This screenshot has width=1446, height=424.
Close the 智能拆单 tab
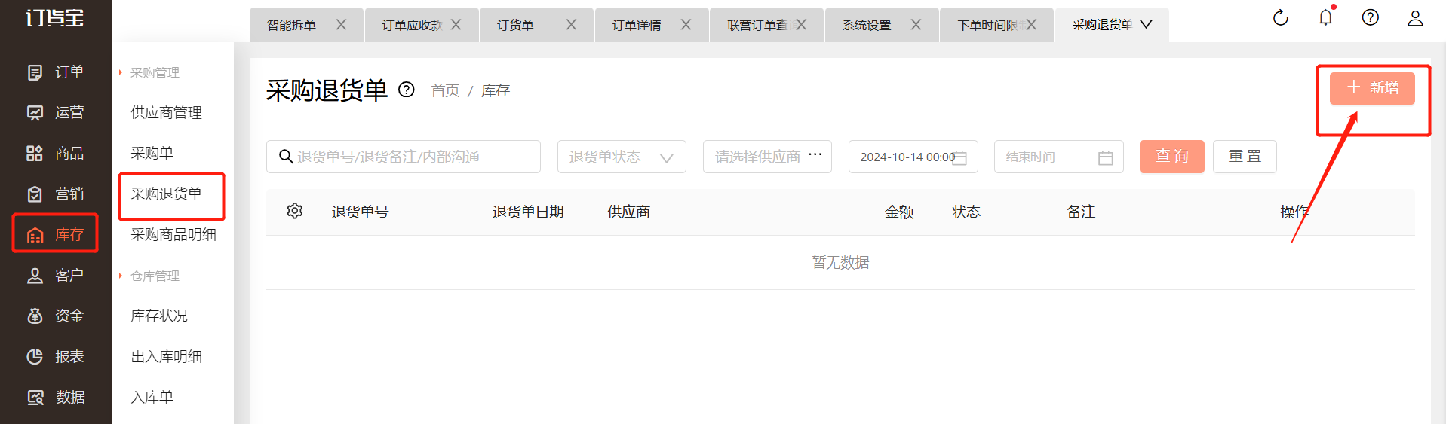click(x=341, y=25)
